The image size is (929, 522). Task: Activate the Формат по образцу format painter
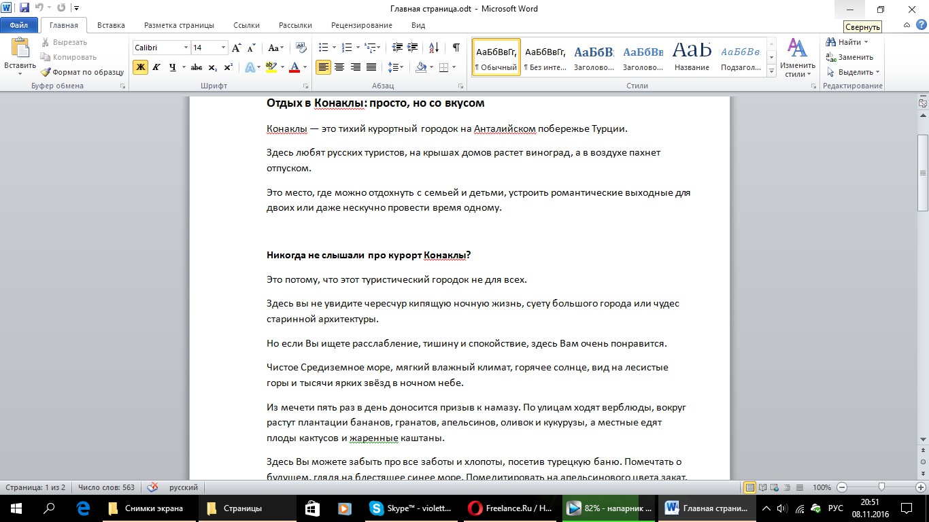click(82, 72)
